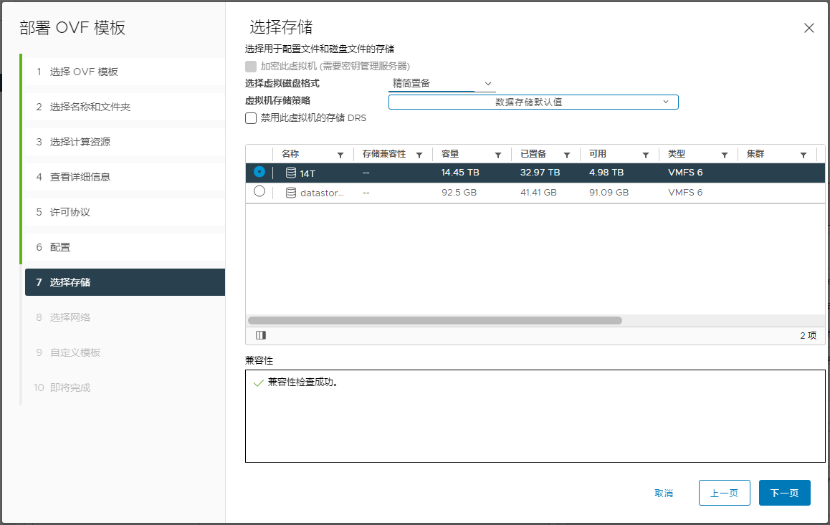Expand the 数据存储默认值 storage policy dropdown

tap(533, 102)
